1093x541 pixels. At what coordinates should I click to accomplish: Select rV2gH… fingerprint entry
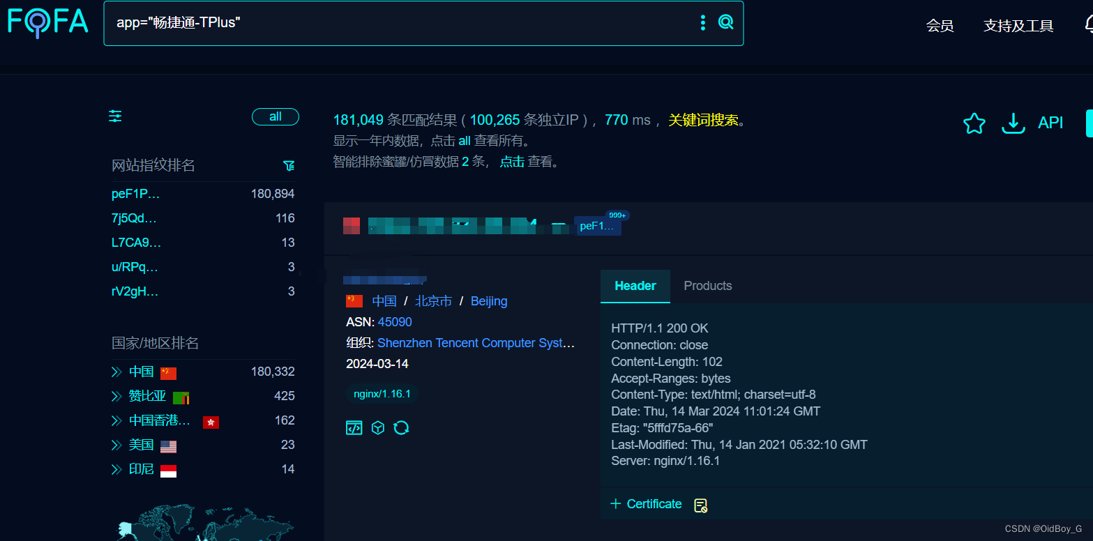(135, 291)
